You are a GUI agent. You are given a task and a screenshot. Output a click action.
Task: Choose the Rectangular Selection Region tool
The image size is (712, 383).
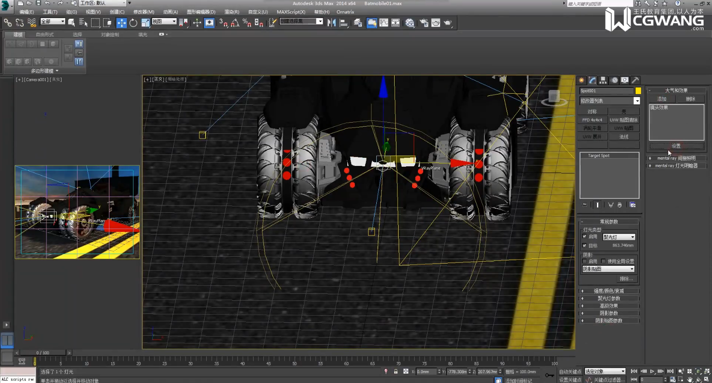tap(95, 22)
